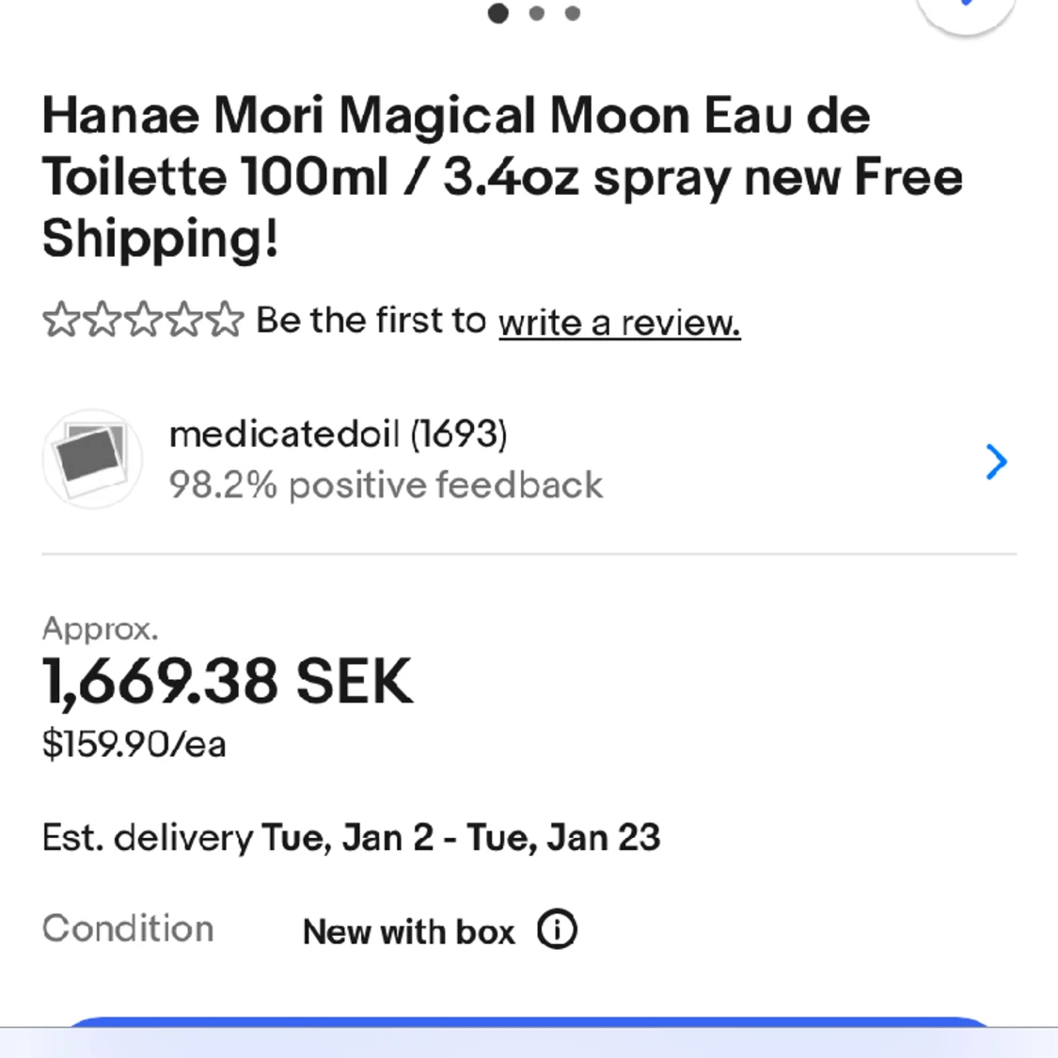Rate one star on the review stars
This screenshot has width=1058, height=1058.
(x=58, y=320)
